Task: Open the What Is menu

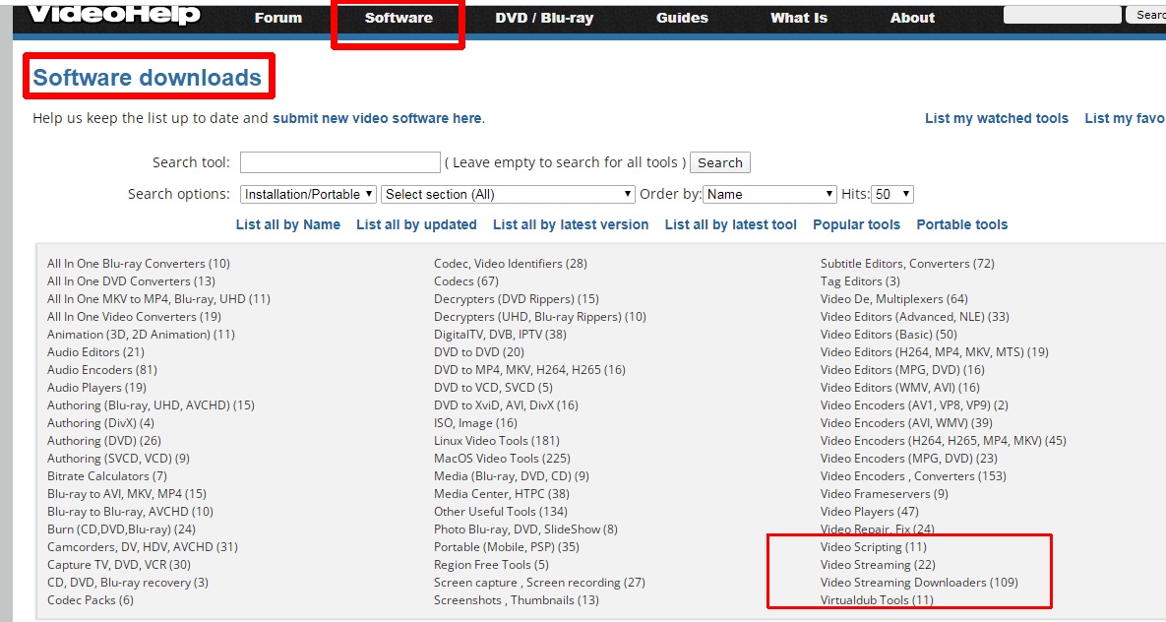Action: coord(799,18)
